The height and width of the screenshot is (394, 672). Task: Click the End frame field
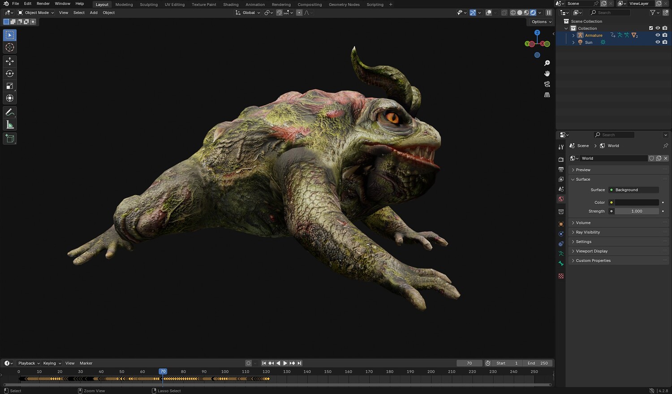538,363
